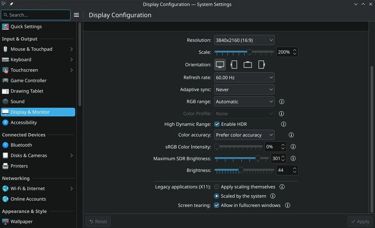This screenshot has width=375, height=228.
Task: Increase sRGB Color Intensity with up arrow
Action: click(x=283, y=145)
